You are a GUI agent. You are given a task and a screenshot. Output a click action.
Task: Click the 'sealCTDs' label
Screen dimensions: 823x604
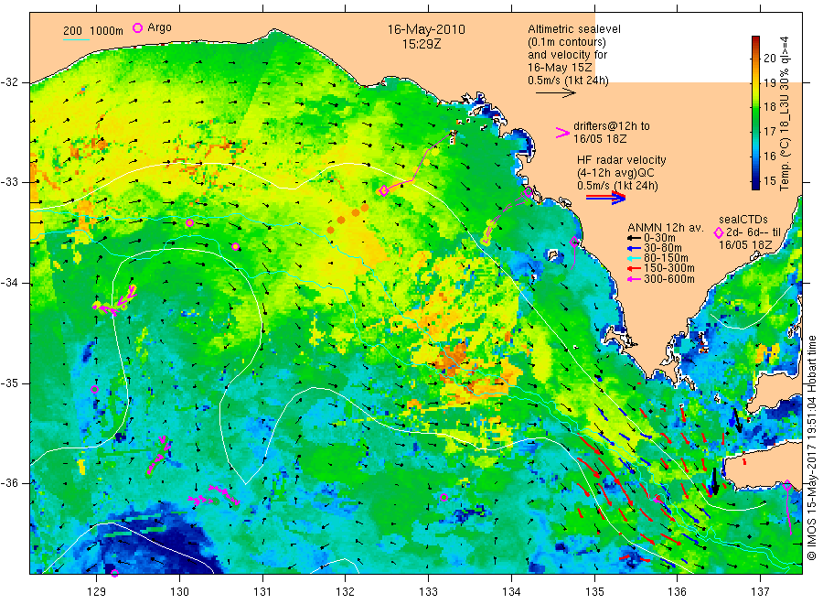point(743,220)
